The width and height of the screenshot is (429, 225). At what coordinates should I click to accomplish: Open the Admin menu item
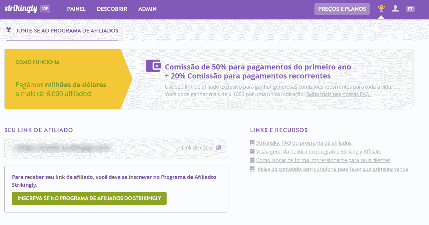tap(147, 9)
